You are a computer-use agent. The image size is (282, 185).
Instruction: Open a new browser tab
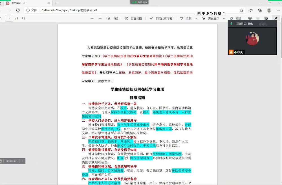coord(56,3)
